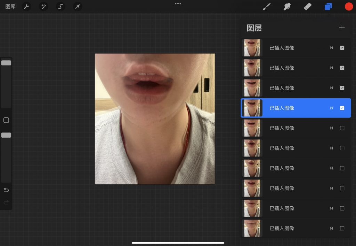Tap the undo arrow in sidebar
Image resolution: width=356 pixels, height=246 pixels.
(6, 190)
